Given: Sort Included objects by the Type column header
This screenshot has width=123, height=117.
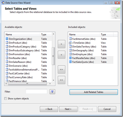Looking at the screenshot, I should point(106,34).
